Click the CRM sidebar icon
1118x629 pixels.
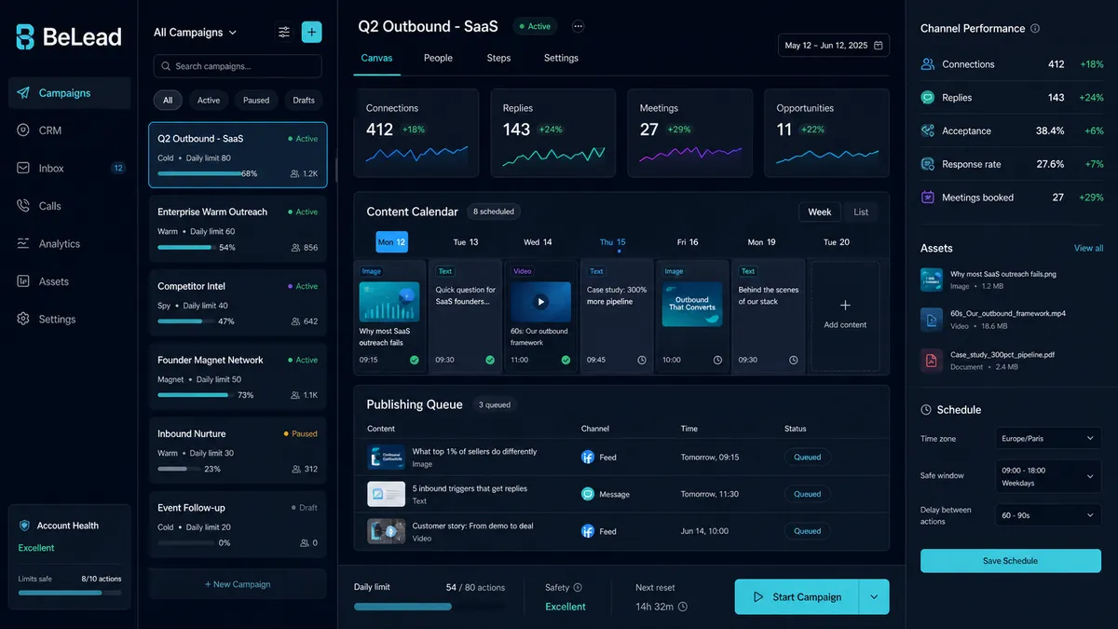pyautogui.click(x=23, y=130)
